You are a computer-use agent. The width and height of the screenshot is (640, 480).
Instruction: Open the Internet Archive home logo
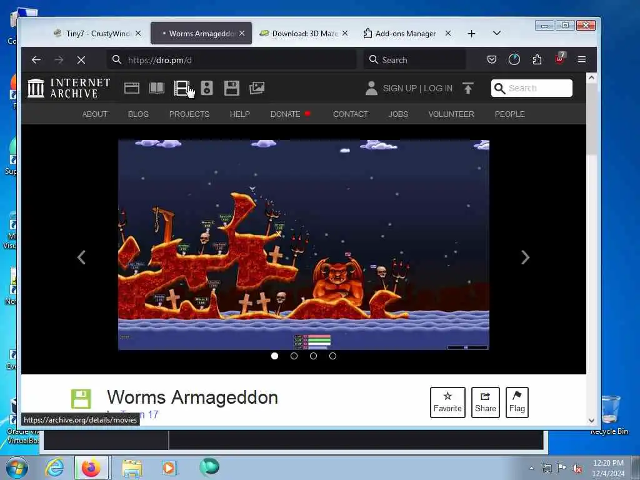69,88
